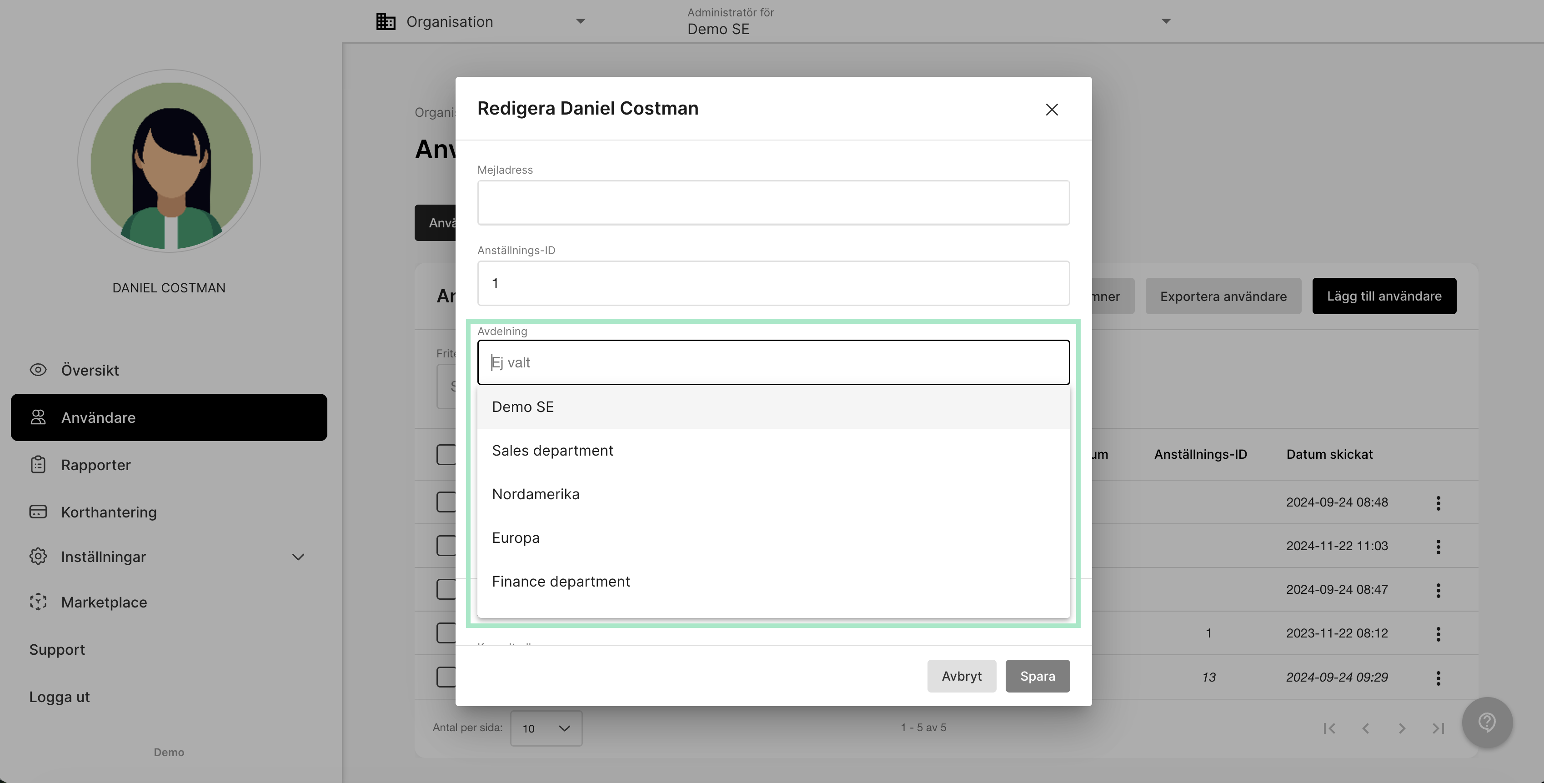Viewport: 1544px width, 783px height.
Task: Open the help question mark button
Action: (1487, 723)
